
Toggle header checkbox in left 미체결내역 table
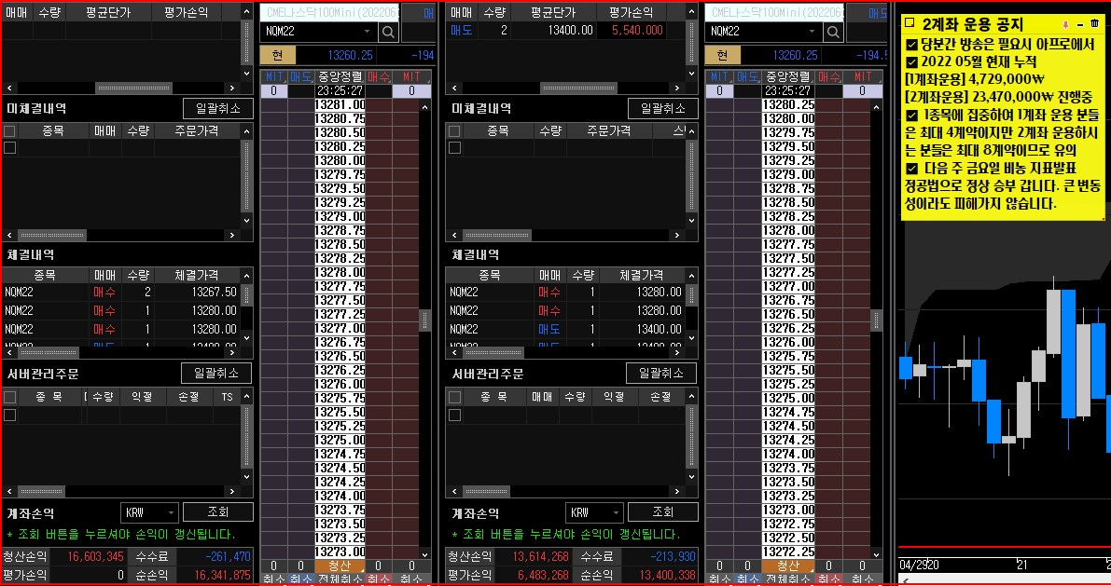10,131
